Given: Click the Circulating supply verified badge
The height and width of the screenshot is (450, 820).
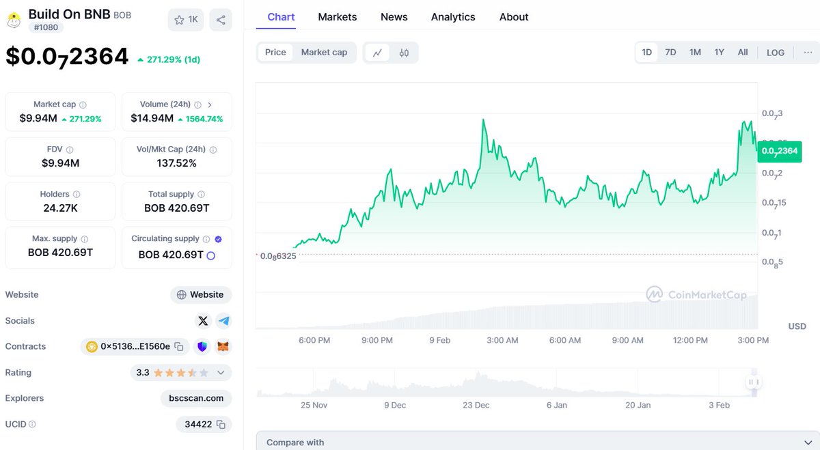Looking at the screenshot, I should click(218, 239).
